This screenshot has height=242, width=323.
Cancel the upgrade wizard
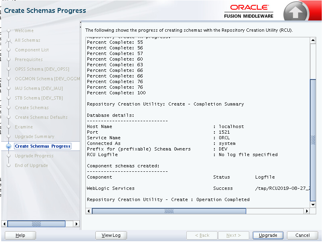pyautogui.click(x=302, y=235)
